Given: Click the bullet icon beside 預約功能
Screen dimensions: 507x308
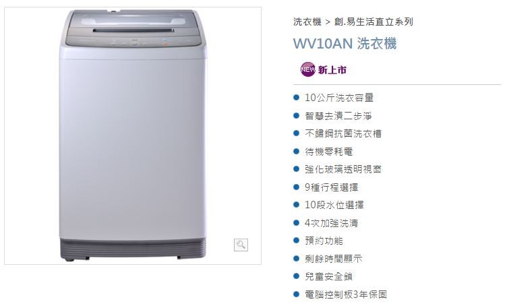Looking at the screenshot, I should pyautogui.click(x=296, y=240).
